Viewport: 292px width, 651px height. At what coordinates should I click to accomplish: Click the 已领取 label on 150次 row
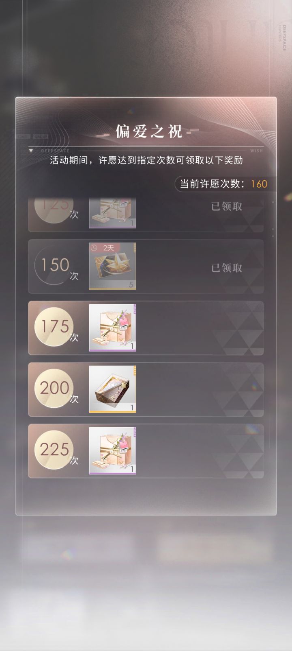pyautogui.click(x=227, y=268)
